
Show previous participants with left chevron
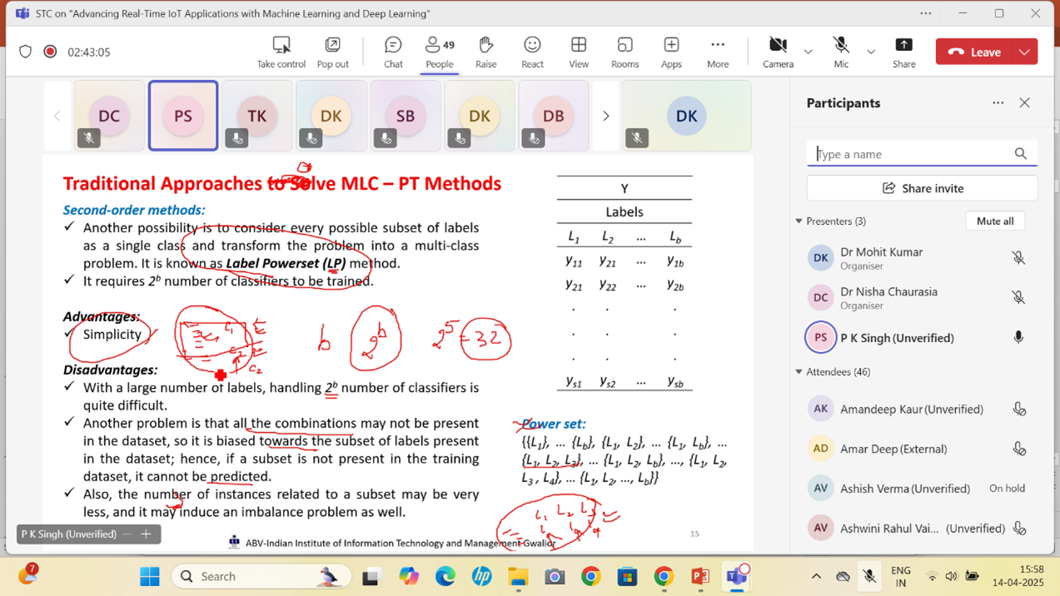tap(57, 116)
